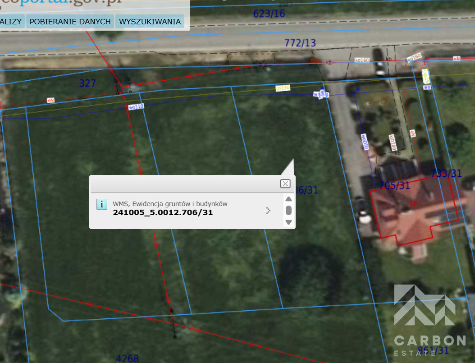The height and width of the screenshot is (363, 475).
Task: Click the popup scrollbar thumb
Action: (x=289, y=211)
